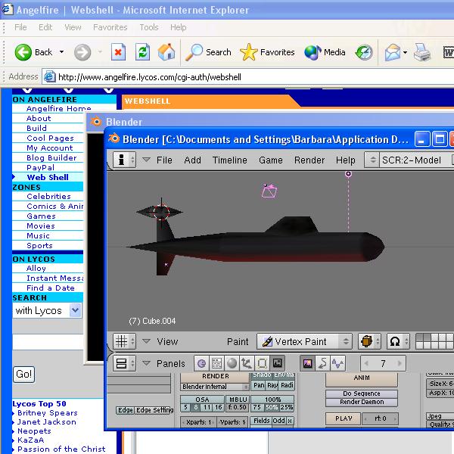The width and height of the screenshot is (454, 454).
Task: Open IE History icon
Action: click(x=364, y=52)
